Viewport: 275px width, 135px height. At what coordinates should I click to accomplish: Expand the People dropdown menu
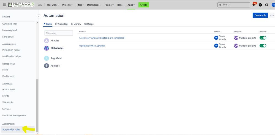[x=109, y=5]
